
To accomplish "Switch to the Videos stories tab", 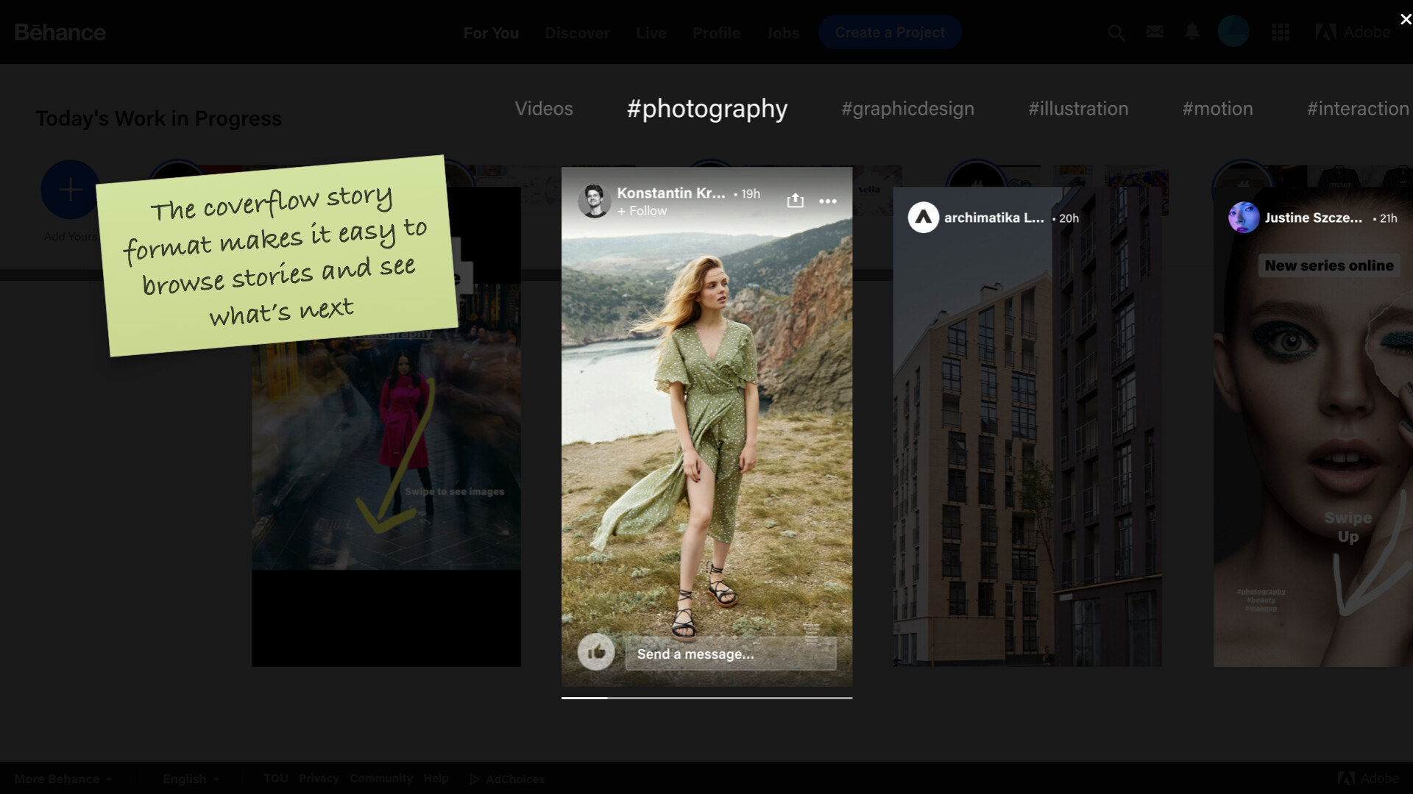I will click(x=543, y=109).
